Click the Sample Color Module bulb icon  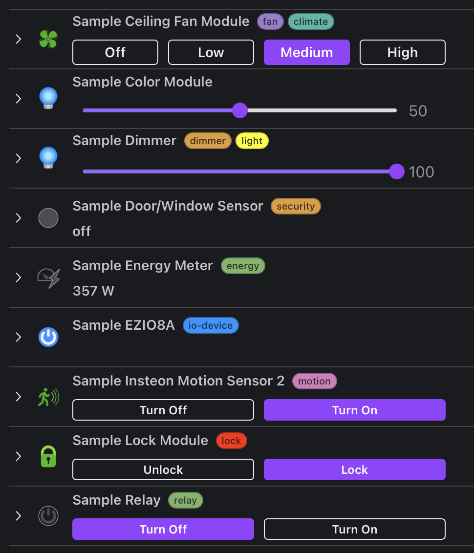[48, 98]
